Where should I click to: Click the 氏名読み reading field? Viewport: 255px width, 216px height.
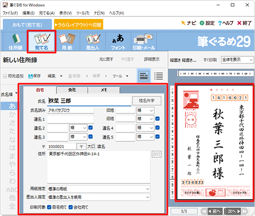tap(70, 110)
